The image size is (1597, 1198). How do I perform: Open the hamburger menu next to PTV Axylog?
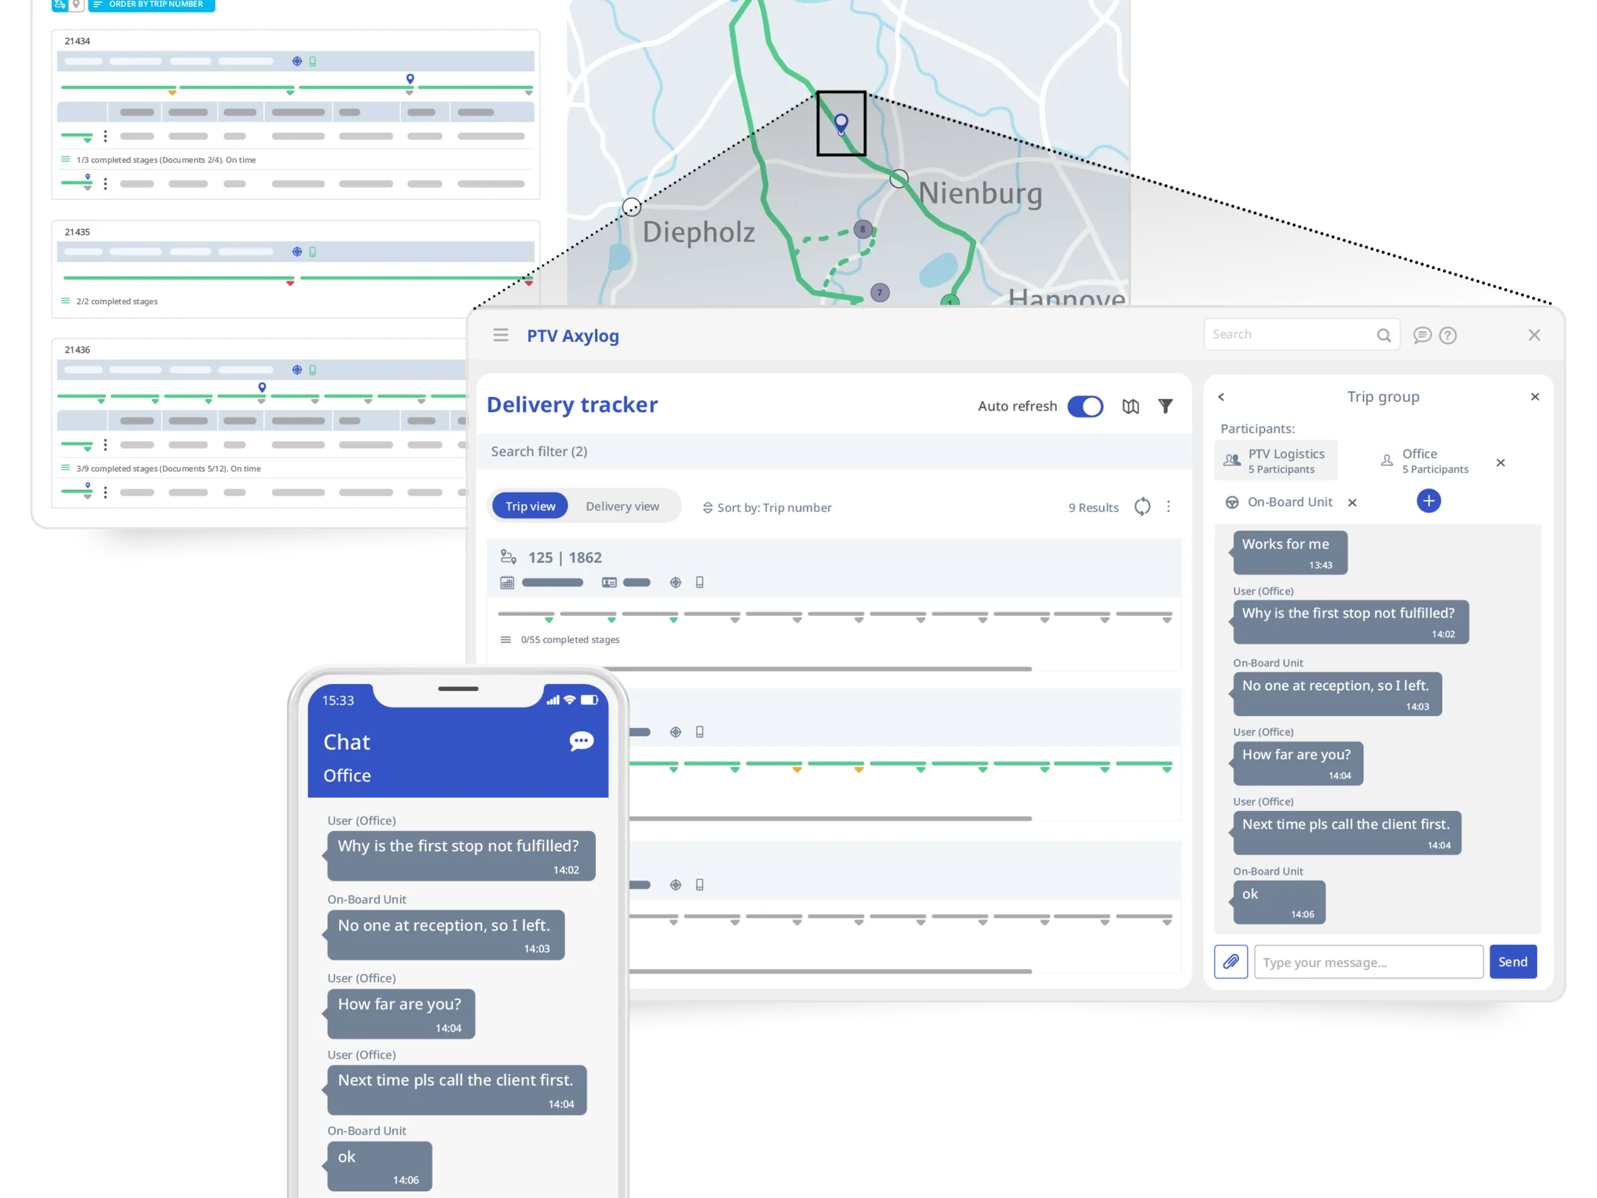pyautogui.click(x=500, y=335)
